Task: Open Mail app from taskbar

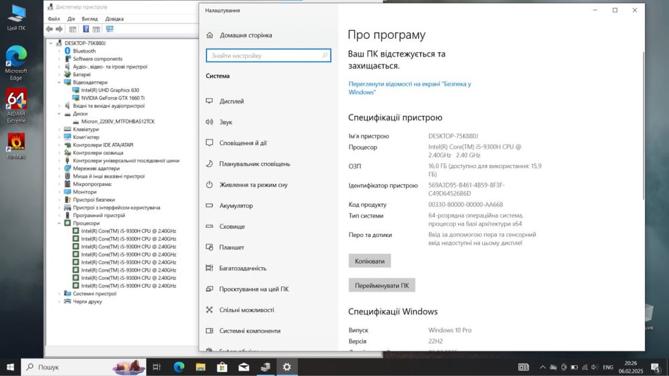Action: [x=244, y=367]
